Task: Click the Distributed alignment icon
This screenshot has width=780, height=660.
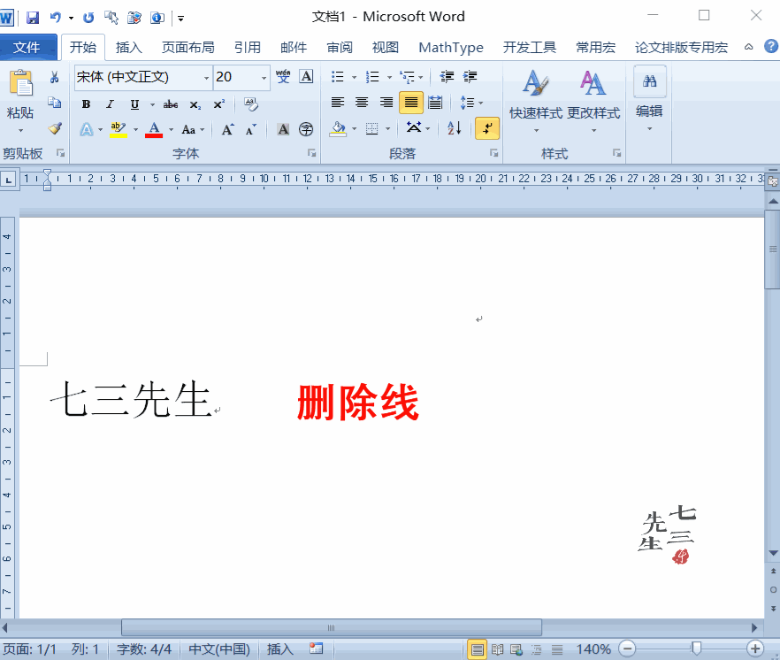Action: point(435,103)
